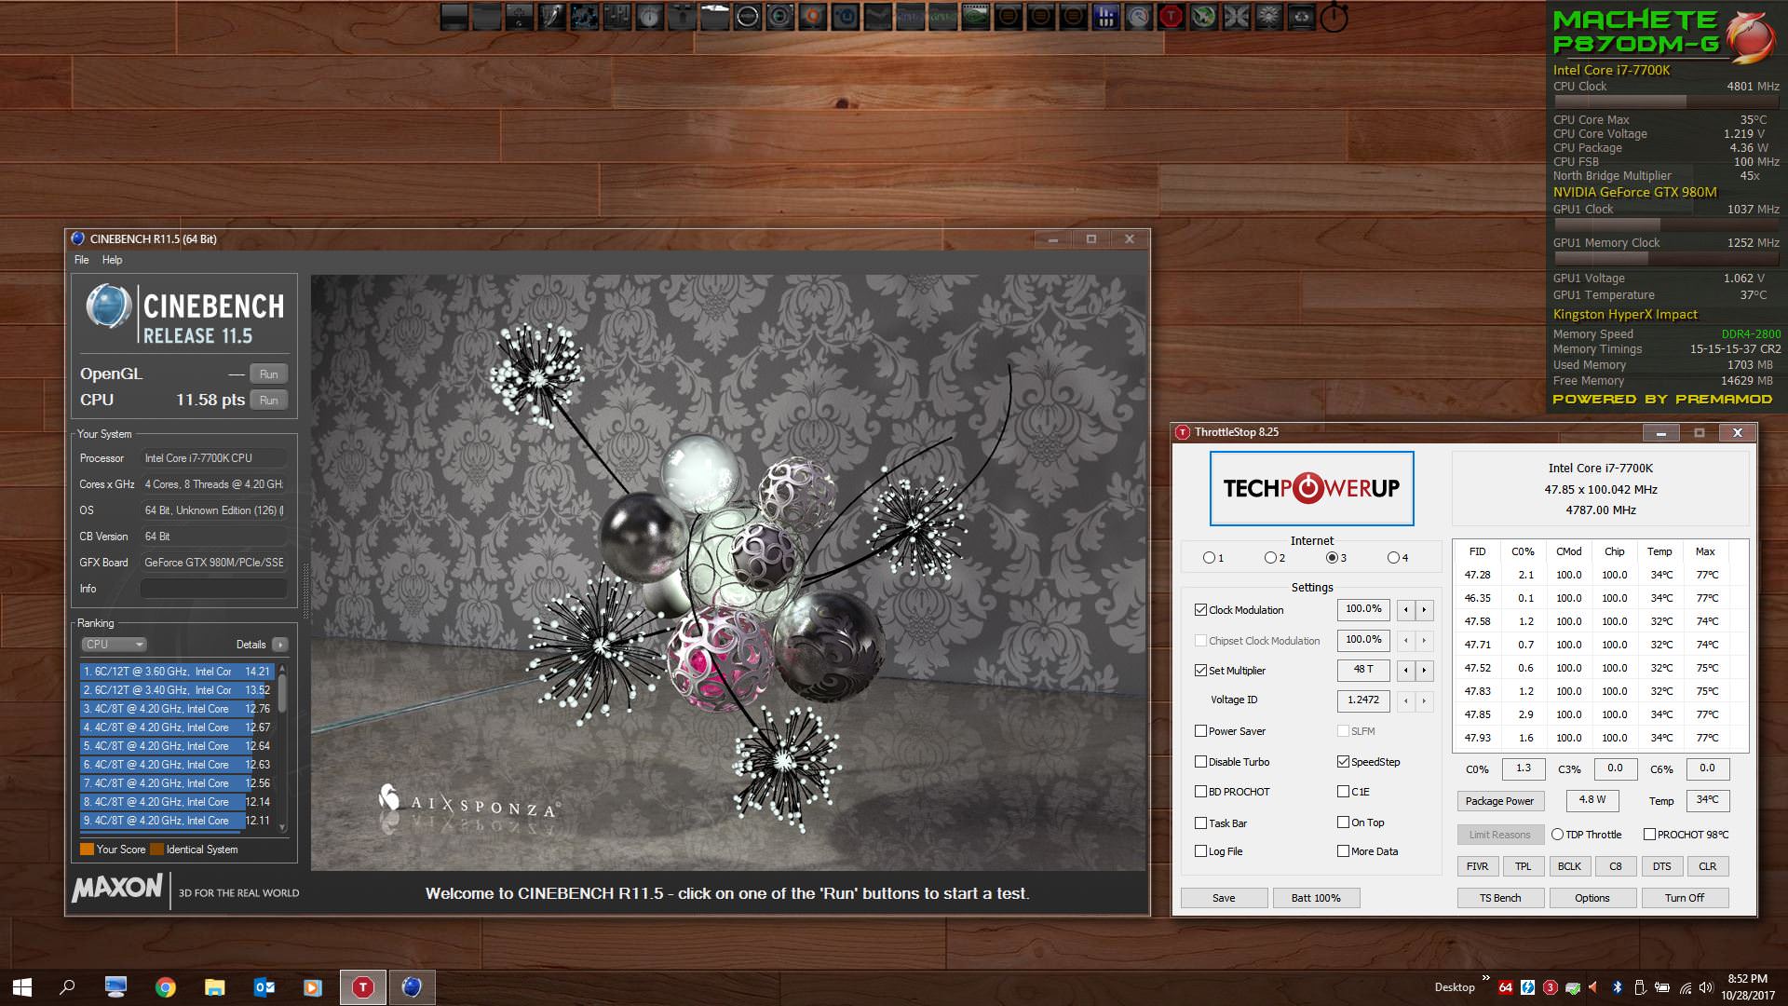1788x1006 pixels.
Task: Open ThrottleStop Options
Action: pos(1592,898)
